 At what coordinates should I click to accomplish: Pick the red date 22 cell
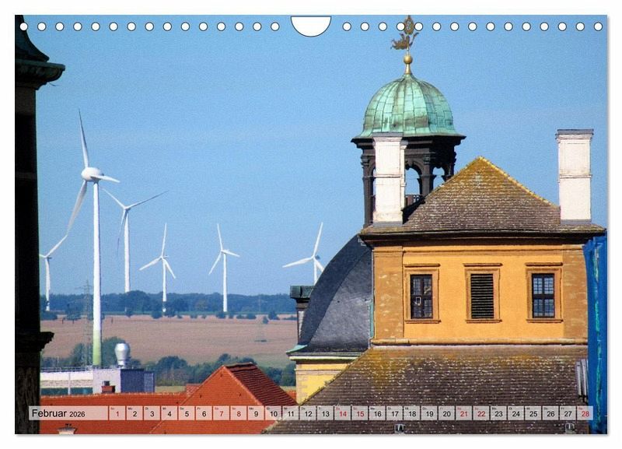(481, 413)
